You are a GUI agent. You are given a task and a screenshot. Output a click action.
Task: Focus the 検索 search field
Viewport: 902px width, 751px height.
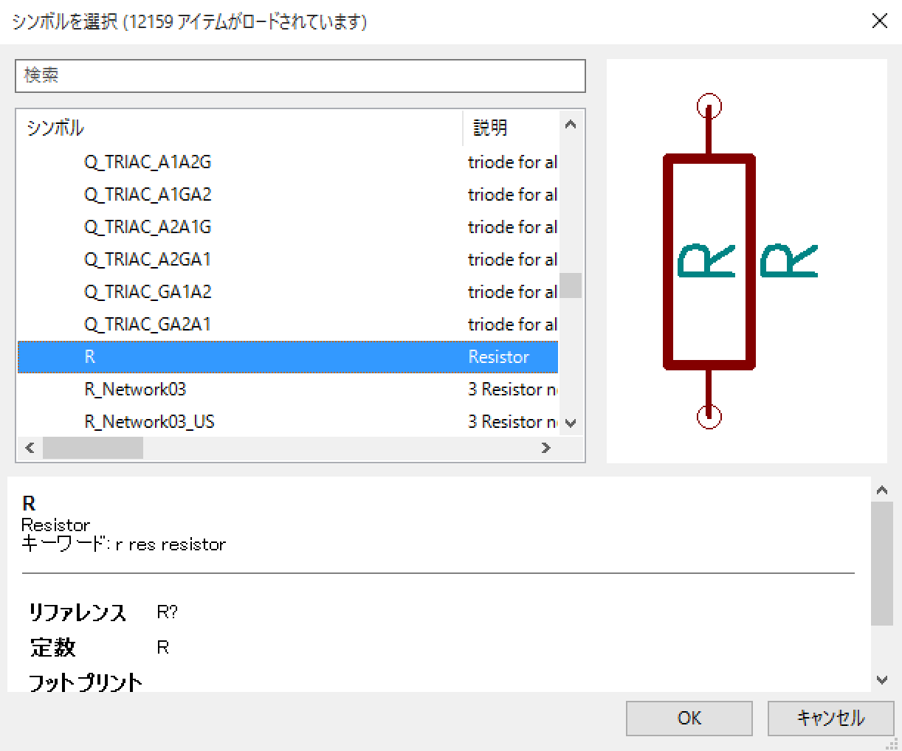pyautogui.click(x=300, y=75)
